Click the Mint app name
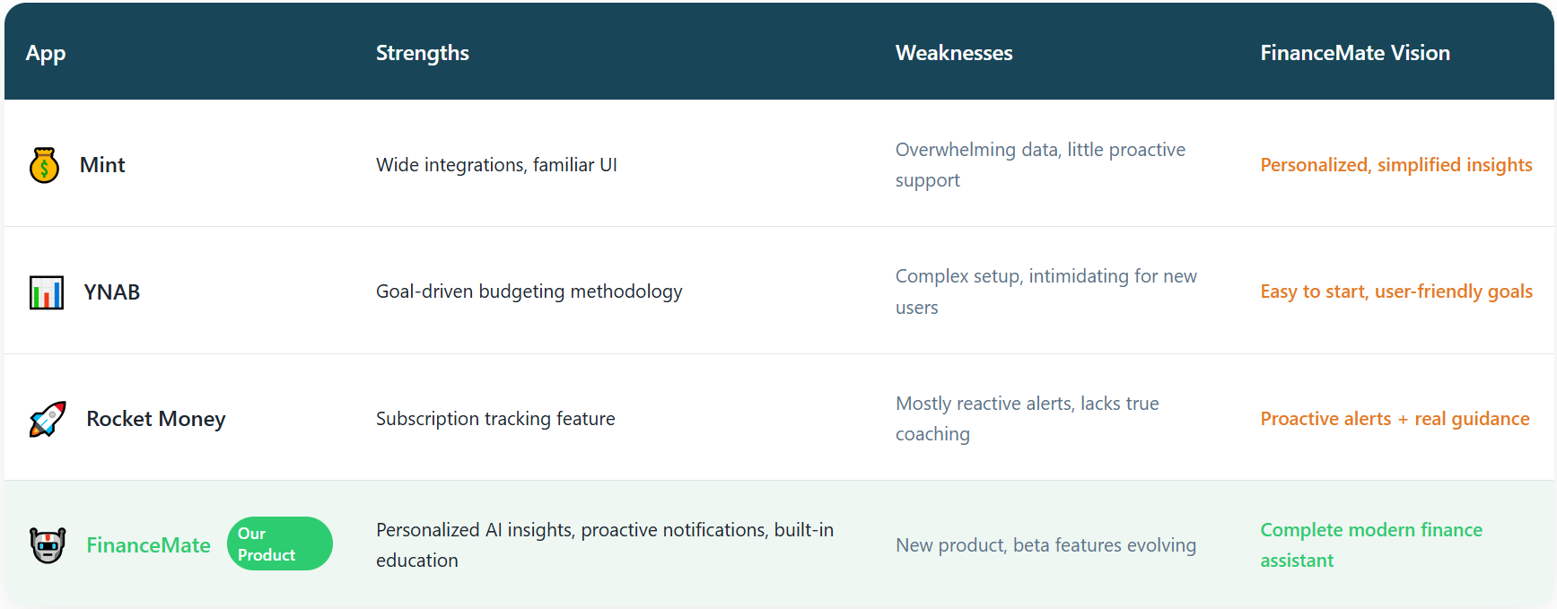The height and width of the screenshot is (609, 1557). pyautogui.click(x=102, y=165)
